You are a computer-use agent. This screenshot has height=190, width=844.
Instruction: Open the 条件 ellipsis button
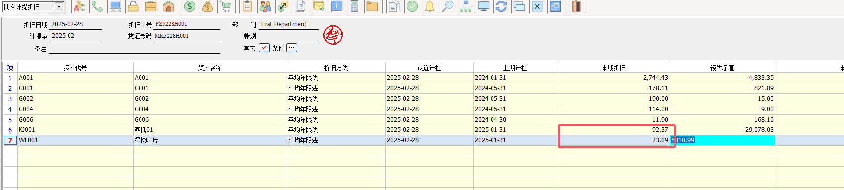pyautogui.click(x=292, y=48)
